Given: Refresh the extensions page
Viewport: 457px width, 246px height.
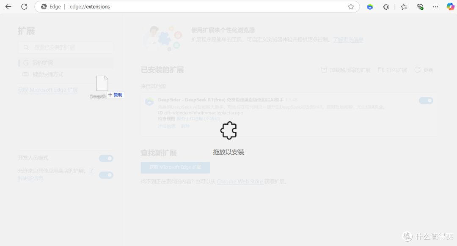Looking at the screenshot, I should click(x=24, y=7).
